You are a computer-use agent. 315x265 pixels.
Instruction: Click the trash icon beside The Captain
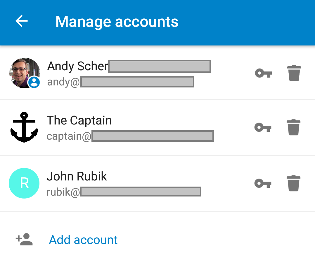tap(293, 127)
